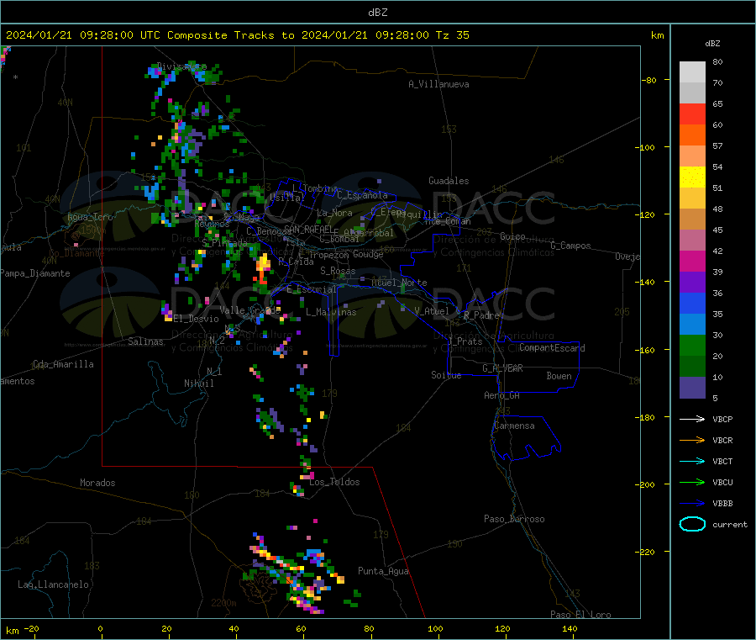Select the red 60 dBZ color swatch
The height and width of the screenshot is (640, 756).
(x=692, y=114)
